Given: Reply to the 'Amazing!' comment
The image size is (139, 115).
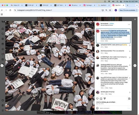Looking at the screenshot, I should 110,94.
